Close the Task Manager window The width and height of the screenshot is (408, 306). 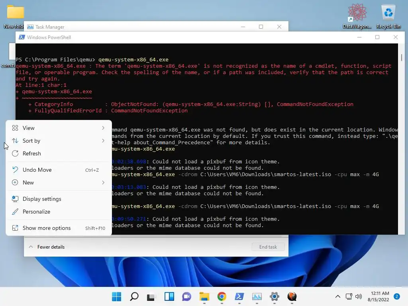(279, 27)
